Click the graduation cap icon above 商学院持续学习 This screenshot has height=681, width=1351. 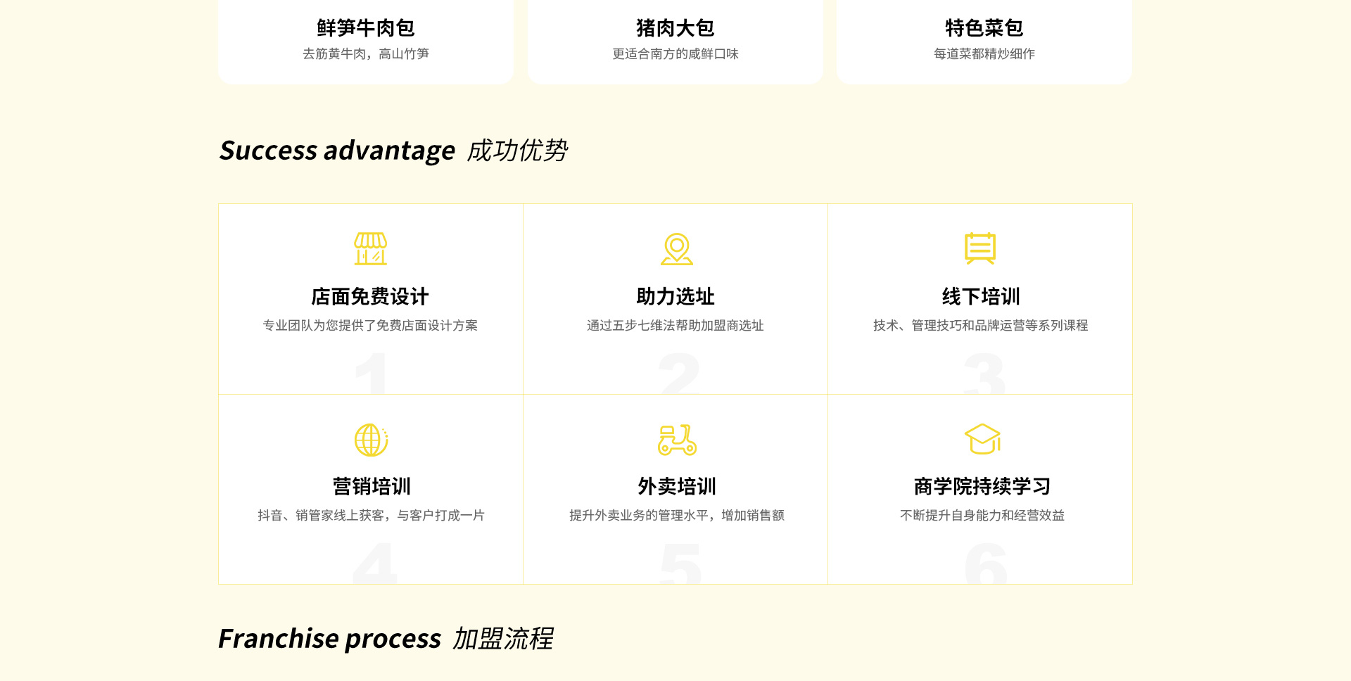coord(982,440)
